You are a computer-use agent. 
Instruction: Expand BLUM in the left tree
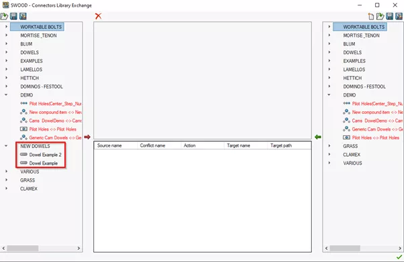pyautogui.click(x=6, y=44)
